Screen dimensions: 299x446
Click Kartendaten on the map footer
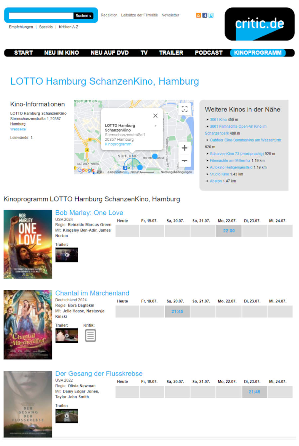(116, 172)
